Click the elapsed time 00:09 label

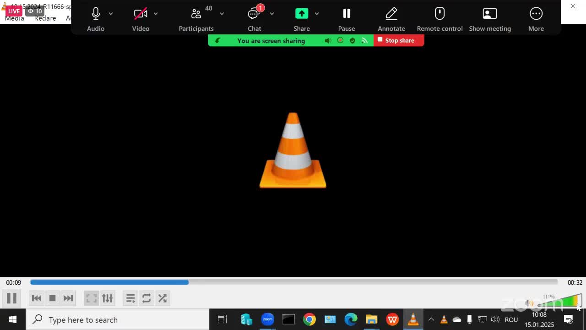point(14,282)
